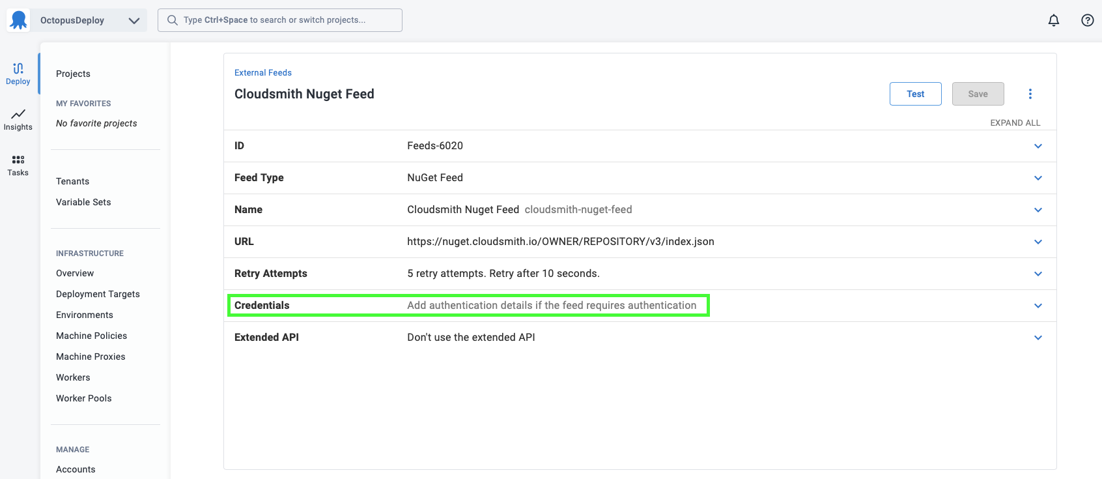The height and width of the screenshot is (479, 1102).
Task: Click the Test button
Action: 916,94
